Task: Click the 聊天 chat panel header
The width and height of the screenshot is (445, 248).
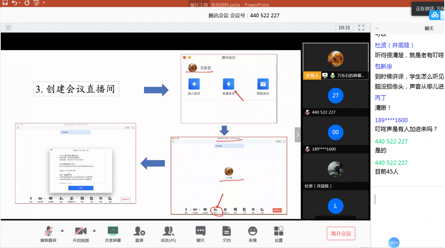Action: point(429,29)
